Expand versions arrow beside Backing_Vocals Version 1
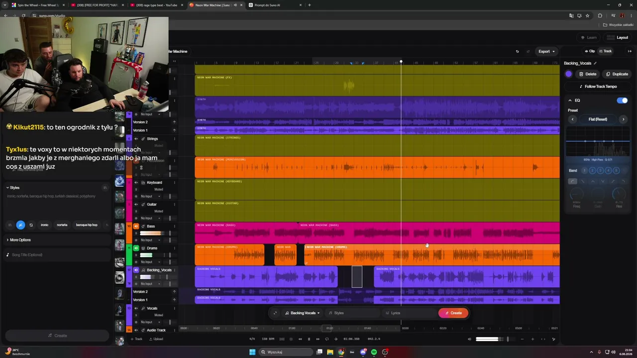Viewport: 637px width, 358px height. pyautogui.click(x=174, y=300)
